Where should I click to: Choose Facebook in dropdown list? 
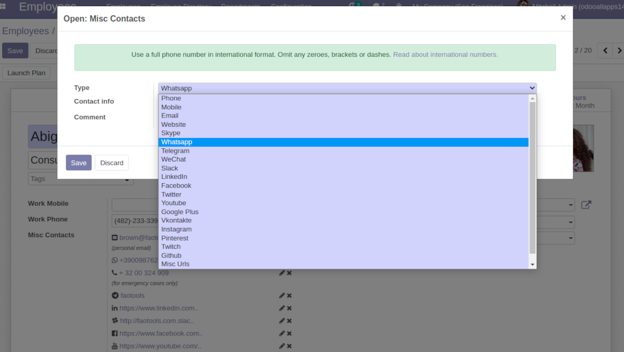[343, 186]
